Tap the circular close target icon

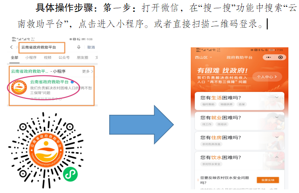(x=281, y=57)
